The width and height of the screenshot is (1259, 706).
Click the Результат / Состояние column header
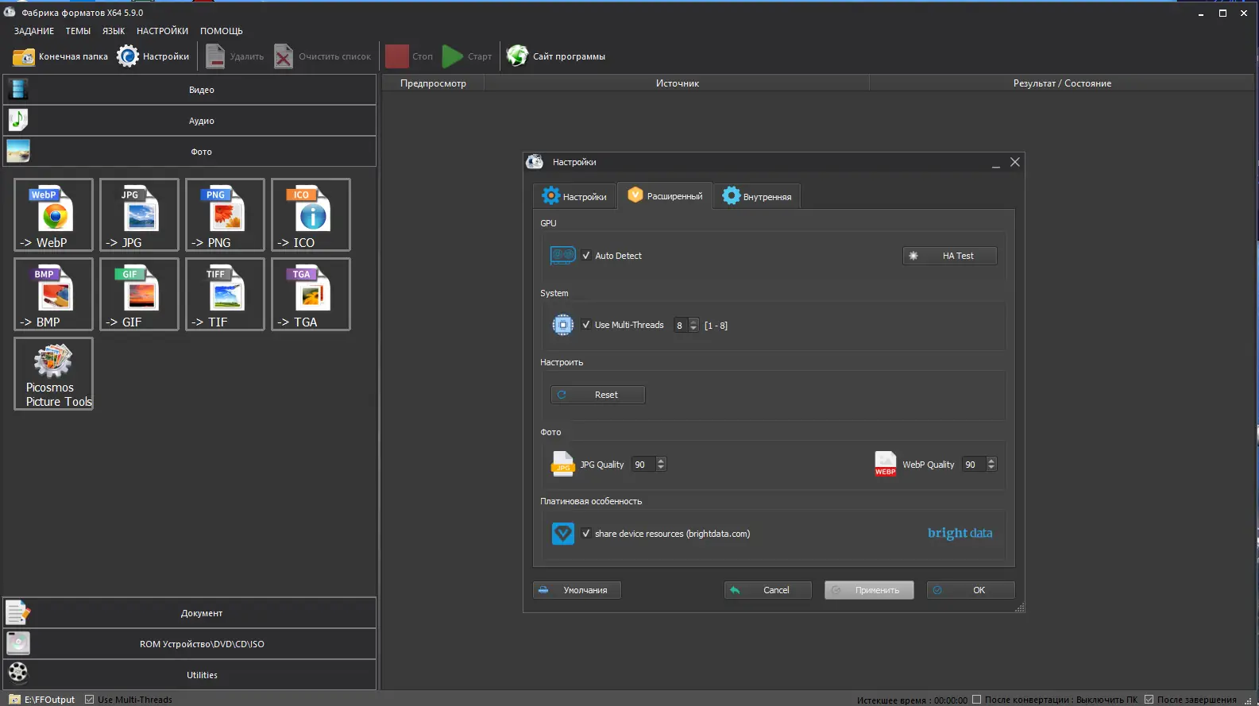[x=1062, y=83]
